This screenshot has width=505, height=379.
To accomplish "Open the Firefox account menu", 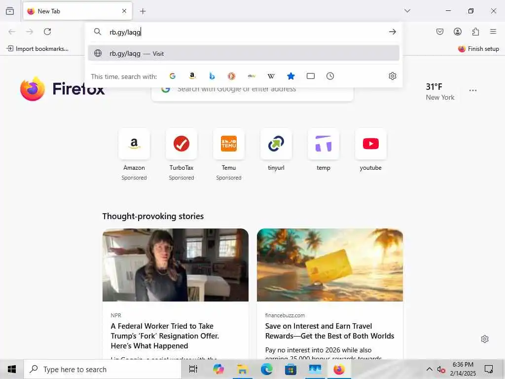I will 457,32.
